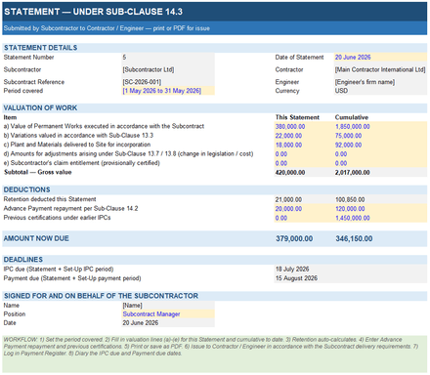Click the Sub-Clause 13.7 / 13.8 this-statement 0.00 cell

coord(304,153)
